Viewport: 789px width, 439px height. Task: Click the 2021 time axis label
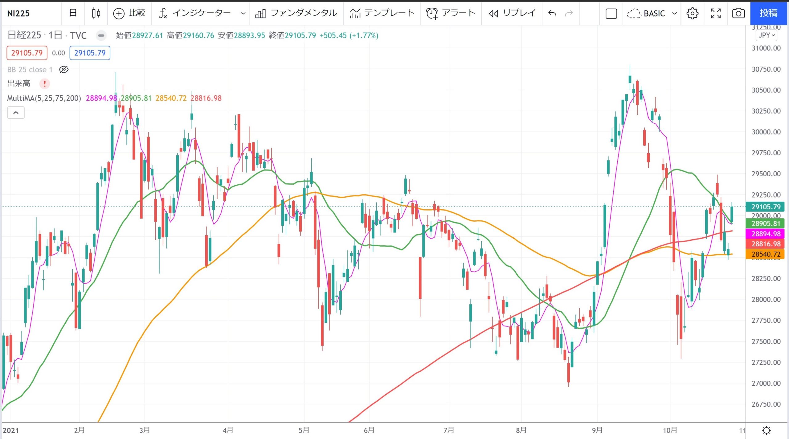11,430
